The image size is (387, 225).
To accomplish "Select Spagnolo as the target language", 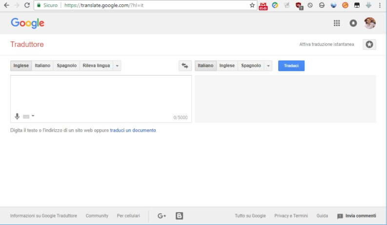I will click(x=251, y=65).
